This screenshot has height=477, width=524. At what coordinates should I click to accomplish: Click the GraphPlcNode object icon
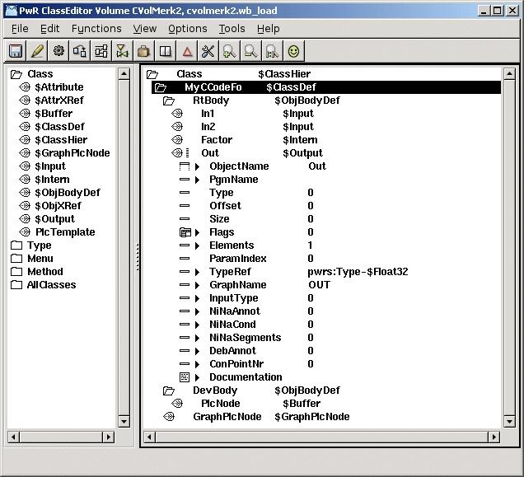coord(169,417)
